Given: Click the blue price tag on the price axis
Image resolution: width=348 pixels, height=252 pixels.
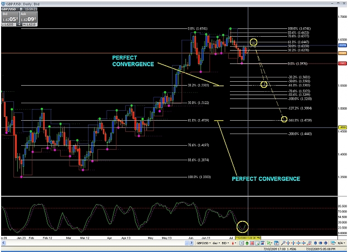Looking at the screenshot, I should [342, 45].
